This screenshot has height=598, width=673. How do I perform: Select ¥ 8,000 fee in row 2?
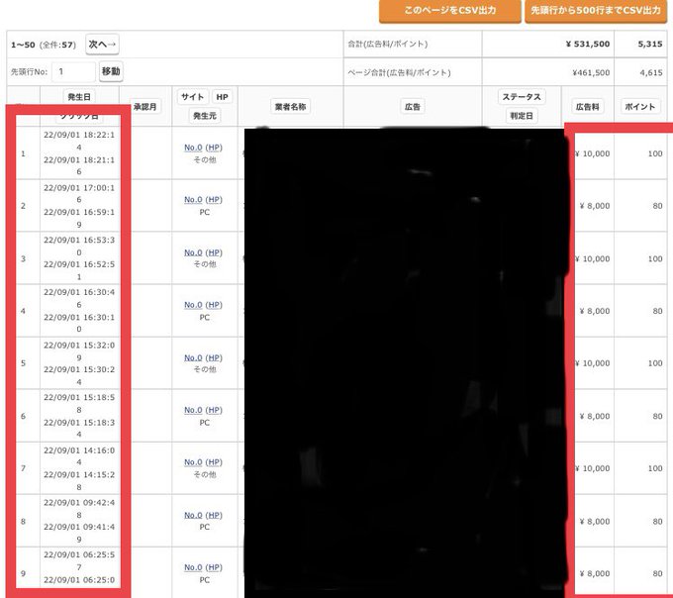[595, 206]
